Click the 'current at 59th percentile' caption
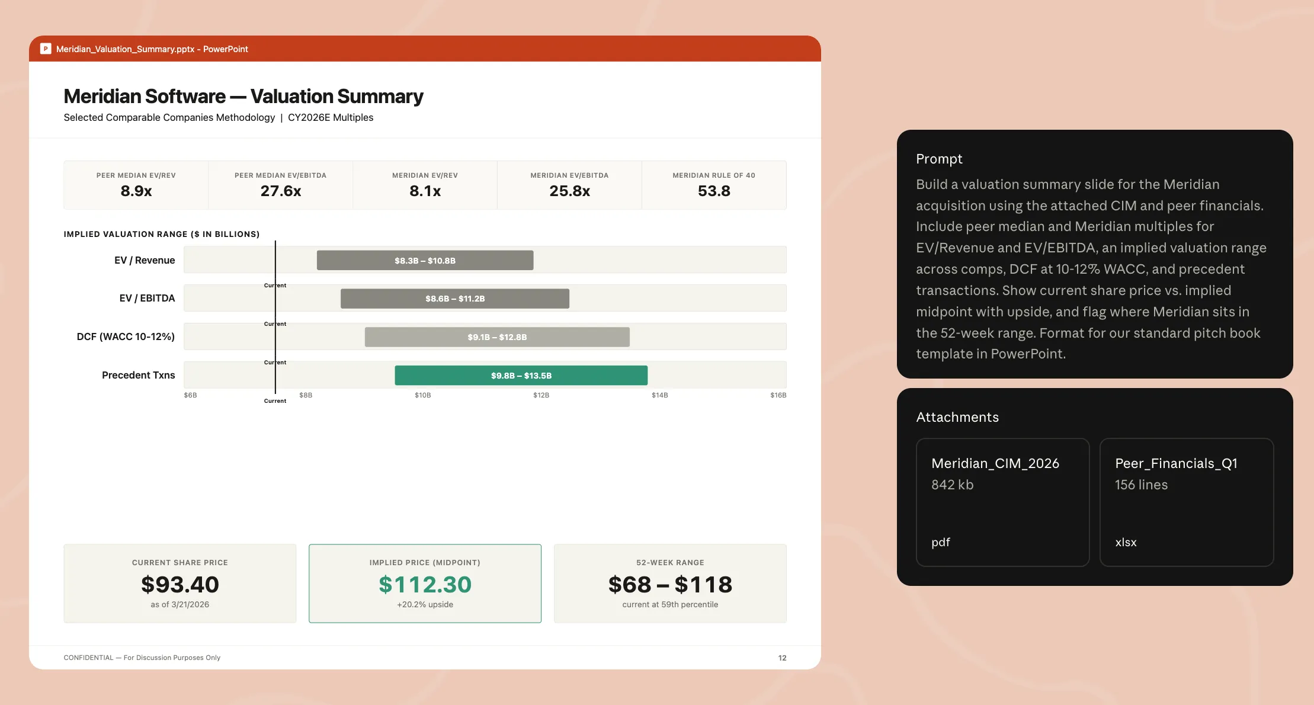This screenshot has height=705, width=1314. pos(670,604)
